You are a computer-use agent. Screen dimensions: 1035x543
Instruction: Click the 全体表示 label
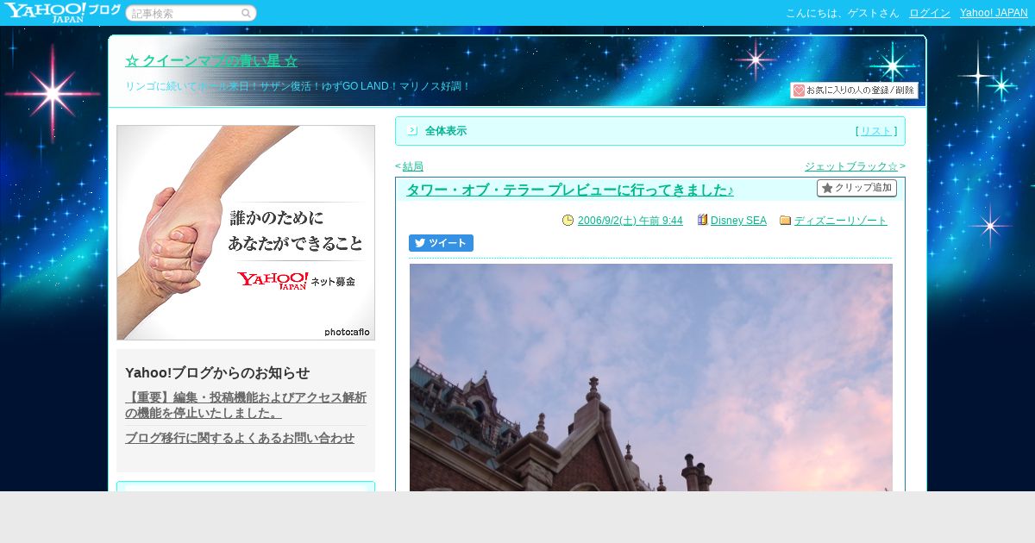[x=446, y=131]
